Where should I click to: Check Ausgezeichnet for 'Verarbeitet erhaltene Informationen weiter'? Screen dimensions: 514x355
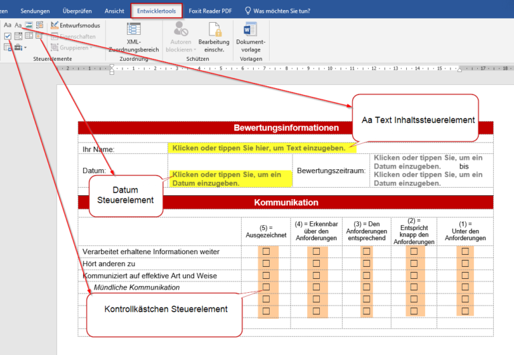[x=266, y=251]
